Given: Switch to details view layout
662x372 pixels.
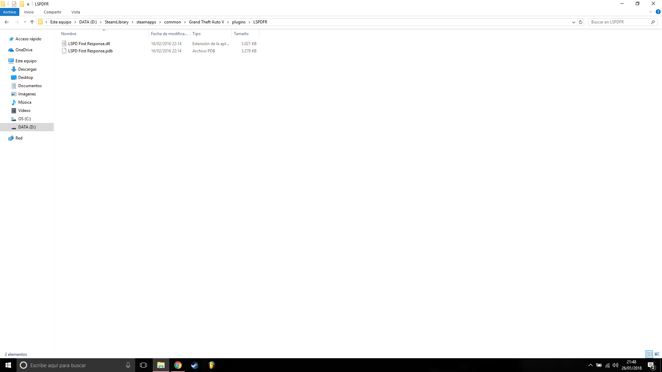Looking at the screenshot, I should coord(649,354).
